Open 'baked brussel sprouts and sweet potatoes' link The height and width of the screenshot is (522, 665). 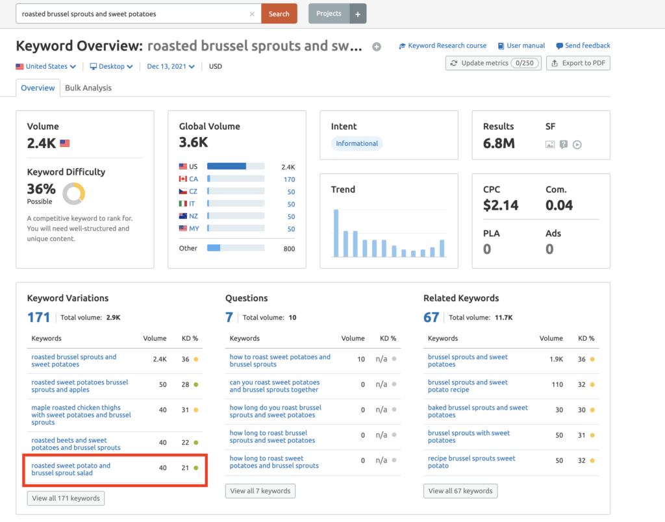click(478, 412)
